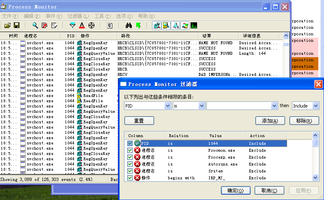
Task: Select the include-process target crosshair icon
Action: 91,26
